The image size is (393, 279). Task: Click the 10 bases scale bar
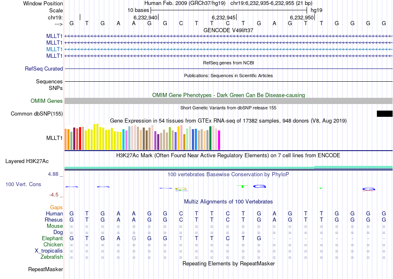coord(229,9)
